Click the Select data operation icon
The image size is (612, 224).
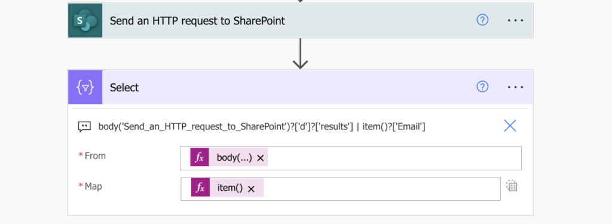(x=85, y=88)
